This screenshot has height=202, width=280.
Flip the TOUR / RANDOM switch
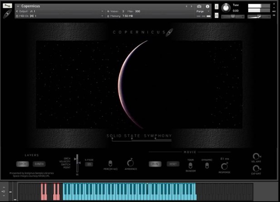pyautogui.click(x=190, y=165)
